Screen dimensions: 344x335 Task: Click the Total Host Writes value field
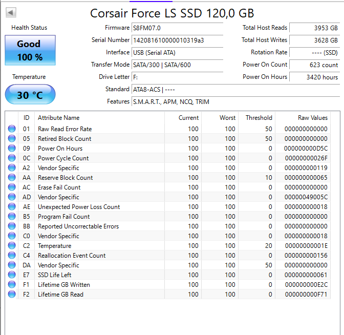pos(314,40)
